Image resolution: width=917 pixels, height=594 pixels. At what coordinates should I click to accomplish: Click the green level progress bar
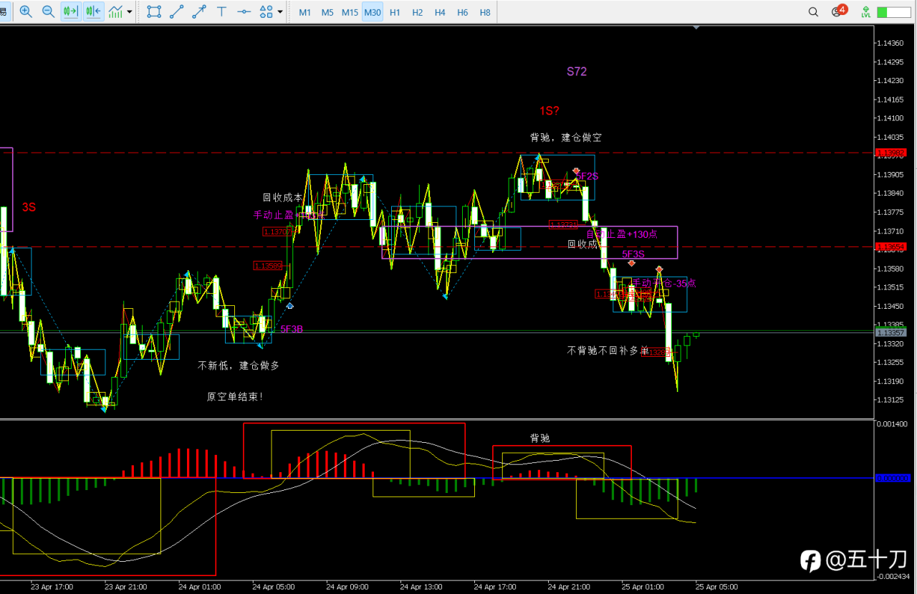[x=893, y=12]
